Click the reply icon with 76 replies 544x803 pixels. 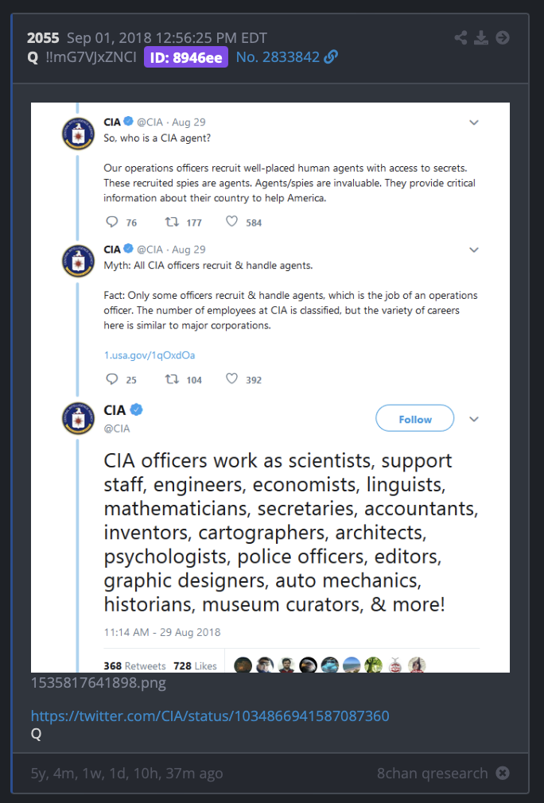111,222
